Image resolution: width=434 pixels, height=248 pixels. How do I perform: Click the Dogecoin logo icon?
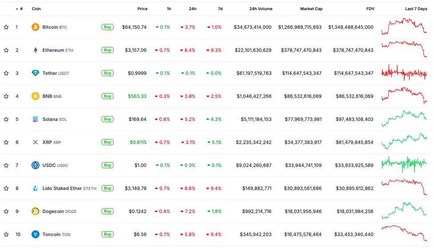36,211
